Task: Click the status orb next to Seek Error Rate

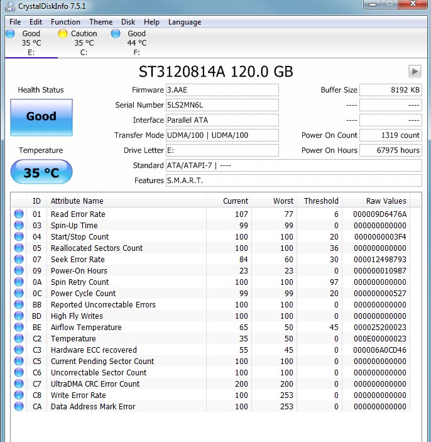Action: tap(18, 260)
